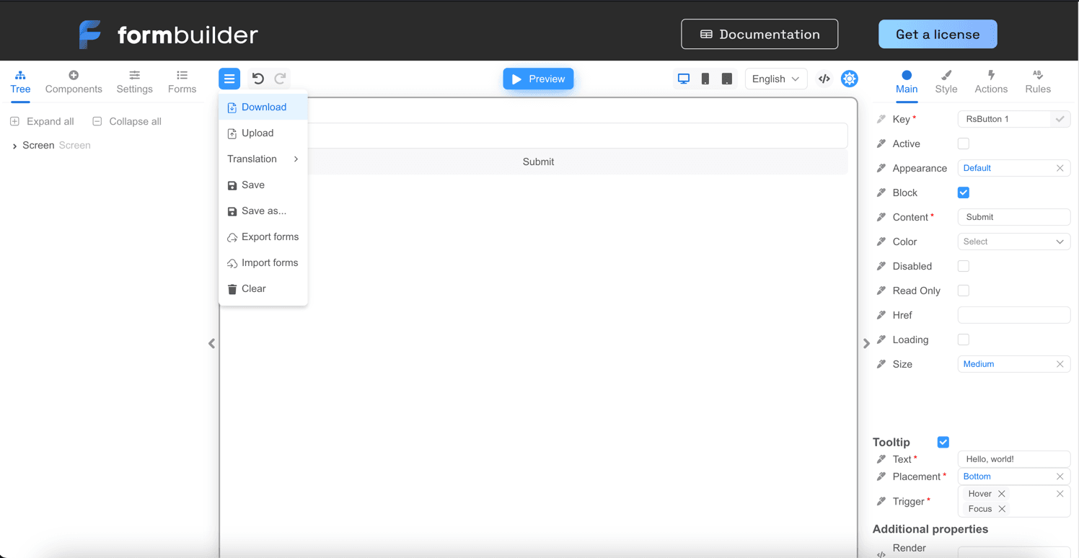Screen dimensions: 1079x558
Task: Open the Components panel
Action: click(x=74, y=81)
